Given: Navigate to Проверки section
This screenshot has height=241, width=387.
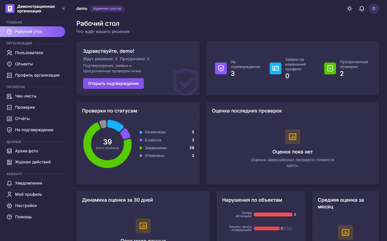Looking at the screenshot, I should pos(33,107).
